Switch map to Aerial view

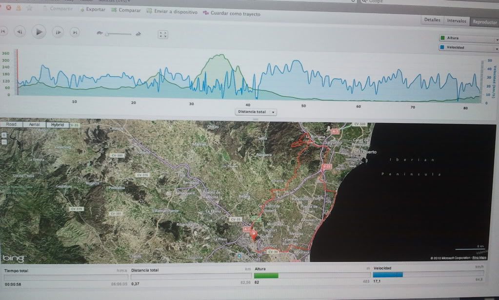pos(34,125)
